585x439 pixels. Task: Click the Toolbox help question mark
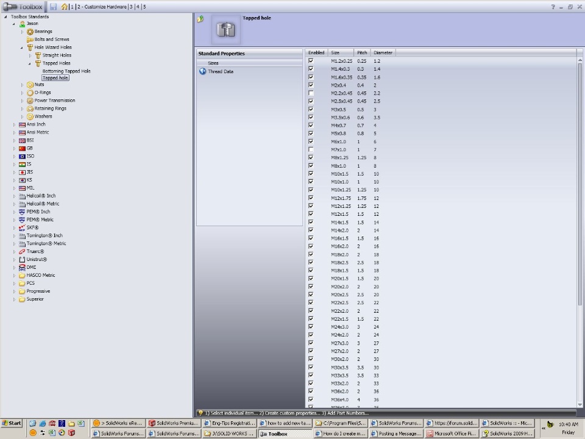(x=553, y=7)
